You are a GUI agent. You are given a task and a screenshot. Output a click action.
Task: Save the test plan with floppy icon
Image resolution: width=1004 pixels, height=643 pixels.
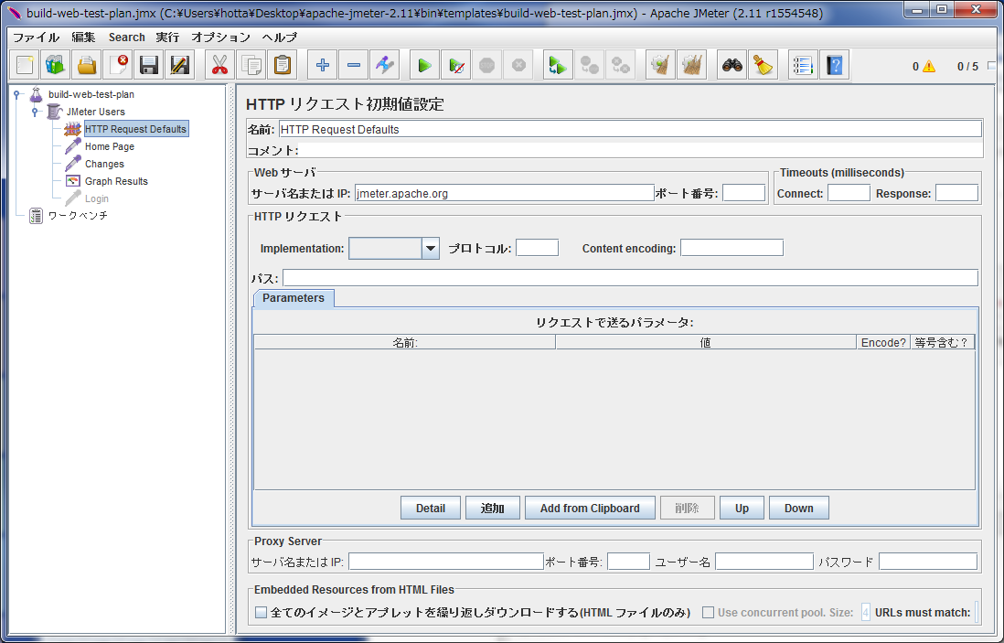(148, 65)
